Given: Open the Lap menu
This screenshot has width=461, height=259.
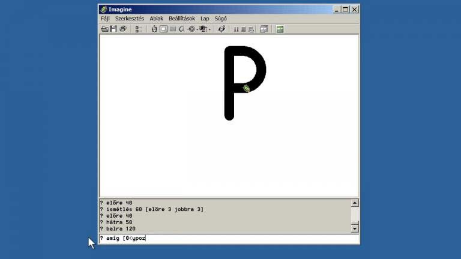Looking at the screenshot, I should click(205, 19).
